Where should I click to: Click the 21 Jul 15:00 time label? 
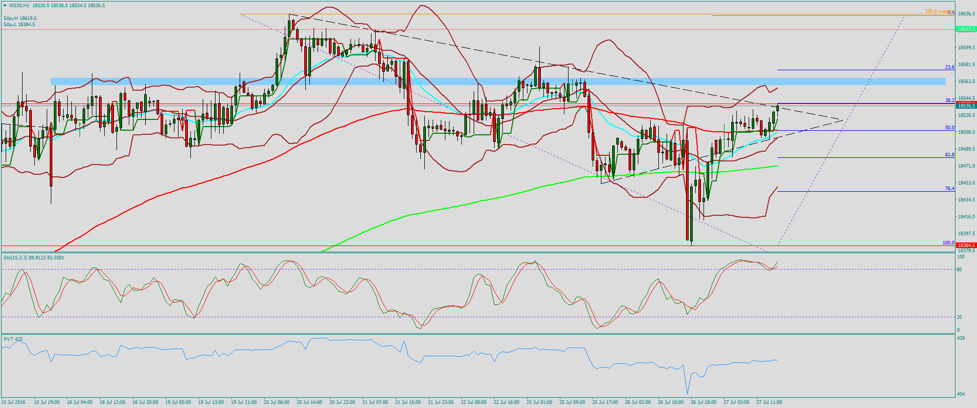tap(408, 402)
